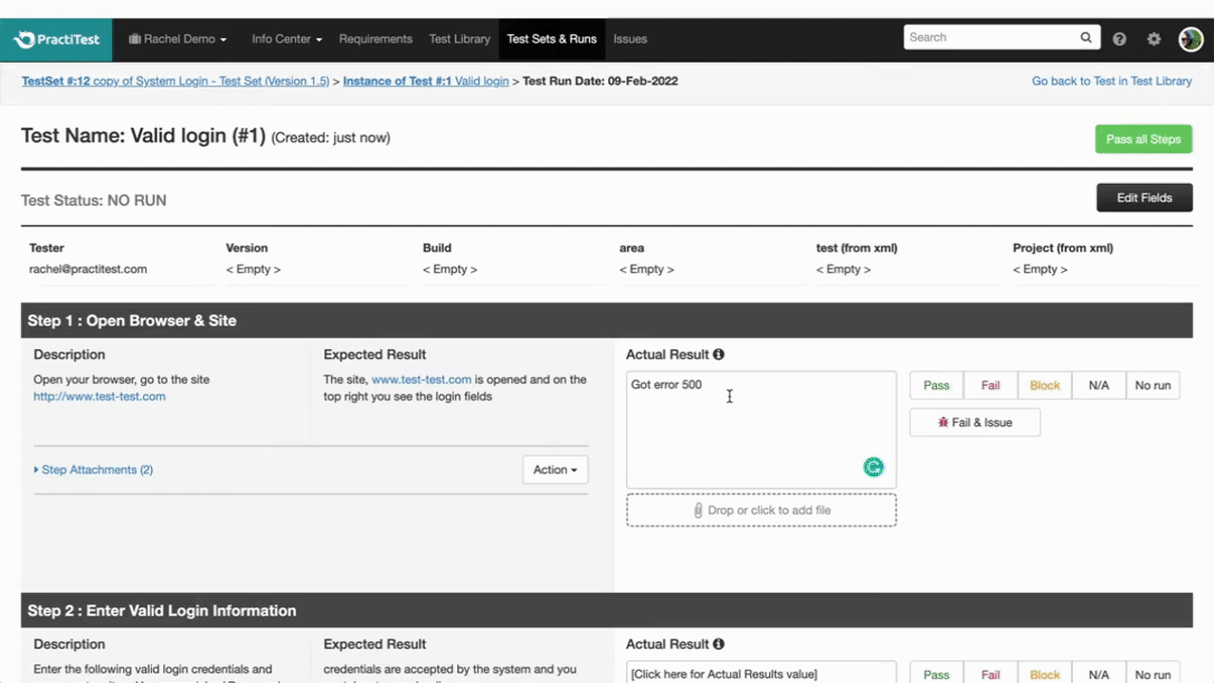Click the search magnifier icon
Image resolution: width=1214 pixels, height=683 pixels.
click(x=1086, y=38)
